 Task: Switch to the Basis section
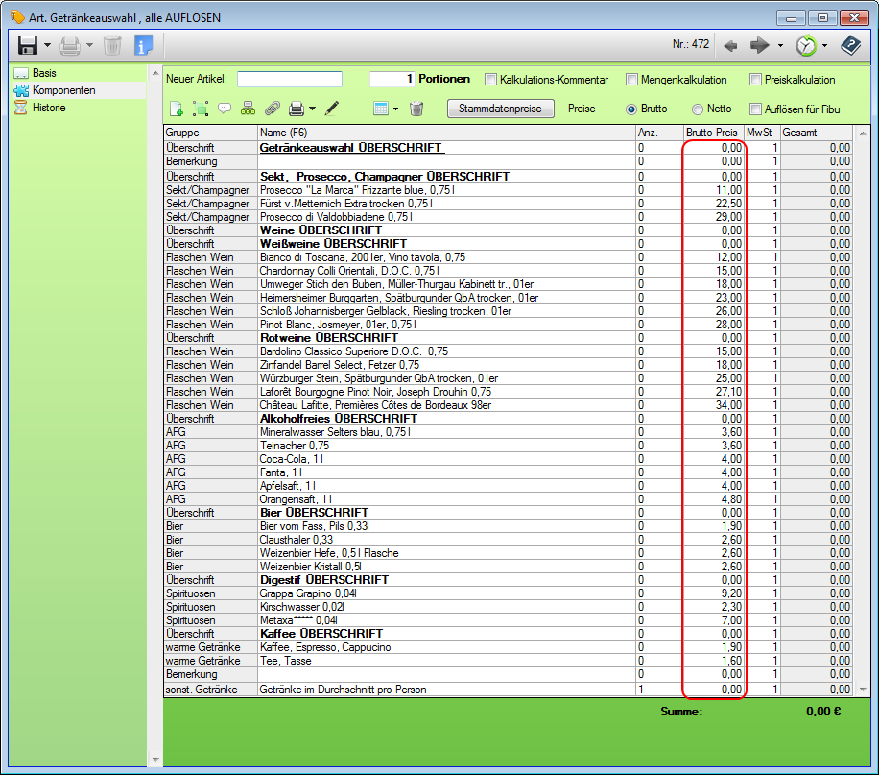44,73
